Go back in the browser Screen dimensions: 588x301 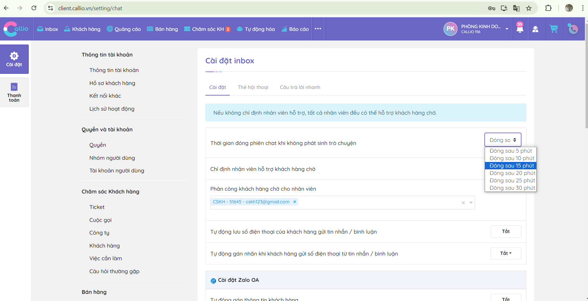coord(6,8)
